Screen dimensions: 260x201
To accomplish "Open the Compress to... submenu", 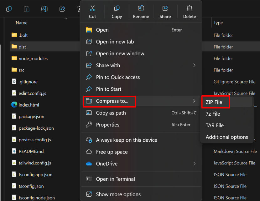I will click(x=112, y=101).
